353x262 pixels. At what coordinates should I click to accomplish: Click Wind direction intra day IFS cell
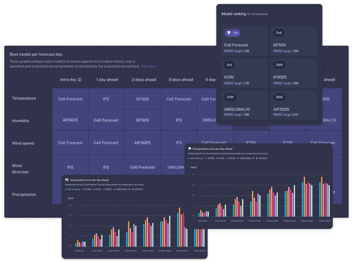click(x=70, y=167)
